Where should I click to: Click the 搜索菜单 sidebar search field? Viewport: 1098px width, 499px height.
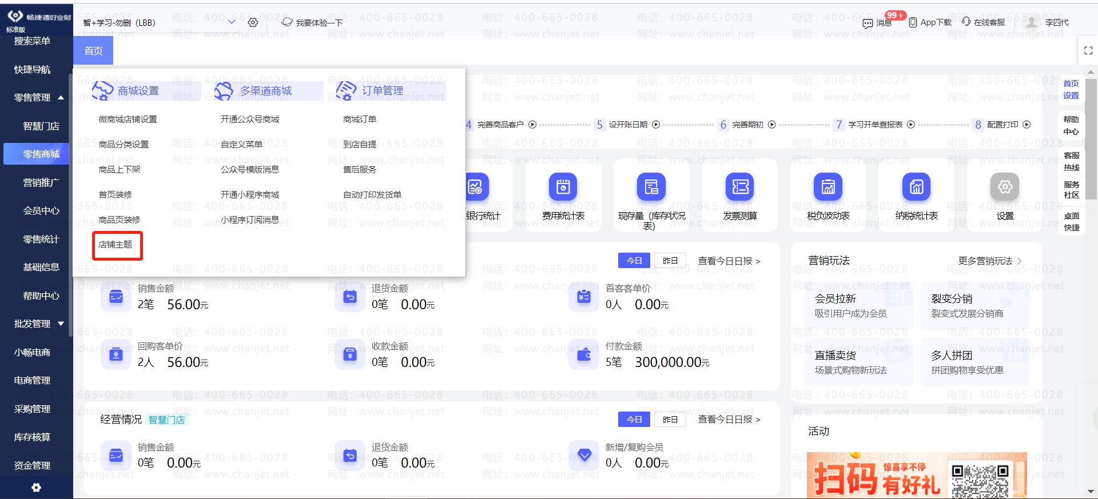click(33, 41)
